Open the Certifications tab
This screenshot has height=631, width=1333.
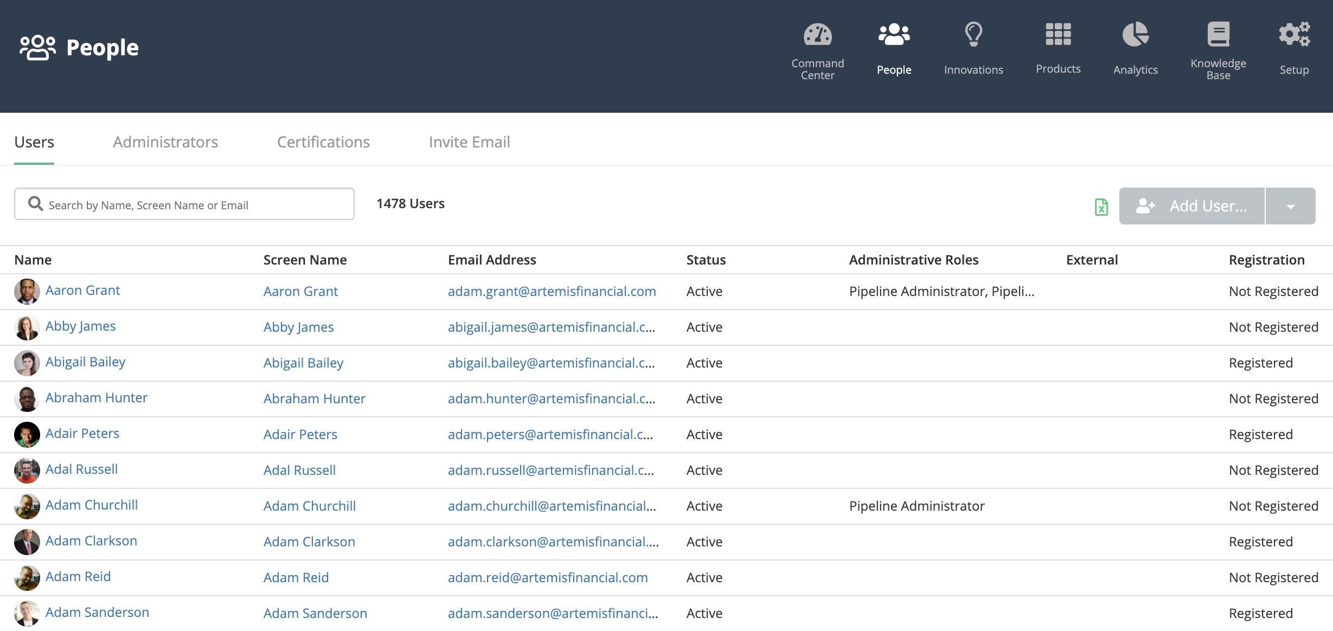pyautogui.click(x=323, y=142)
